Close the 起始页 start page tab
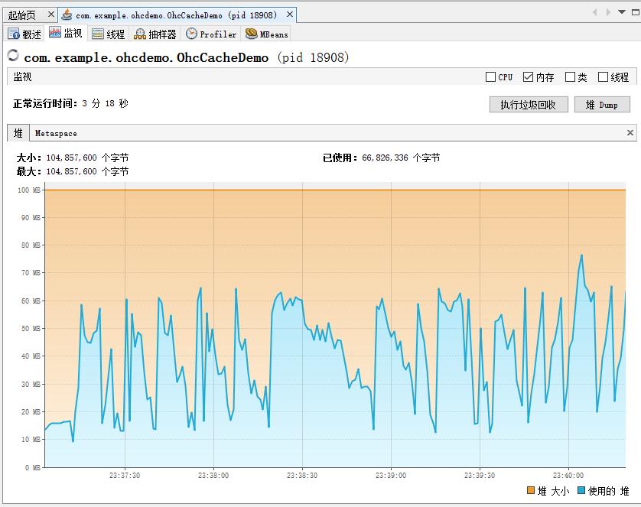The width and height of the screenshot is (641, 507). [50, 15]
